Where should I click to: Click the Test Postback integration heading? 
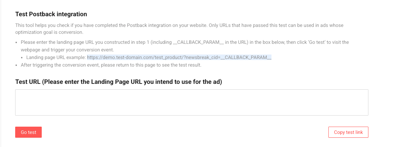coord(51,14)
